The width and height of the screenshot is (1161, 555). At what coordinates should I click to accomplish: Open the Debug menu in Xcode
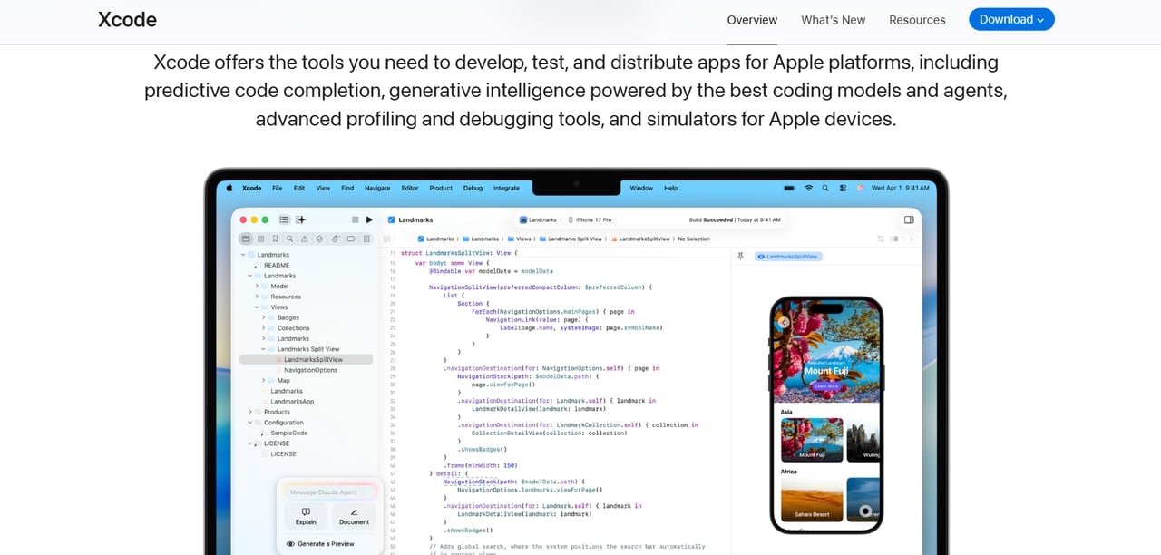[x=473, y=188]
